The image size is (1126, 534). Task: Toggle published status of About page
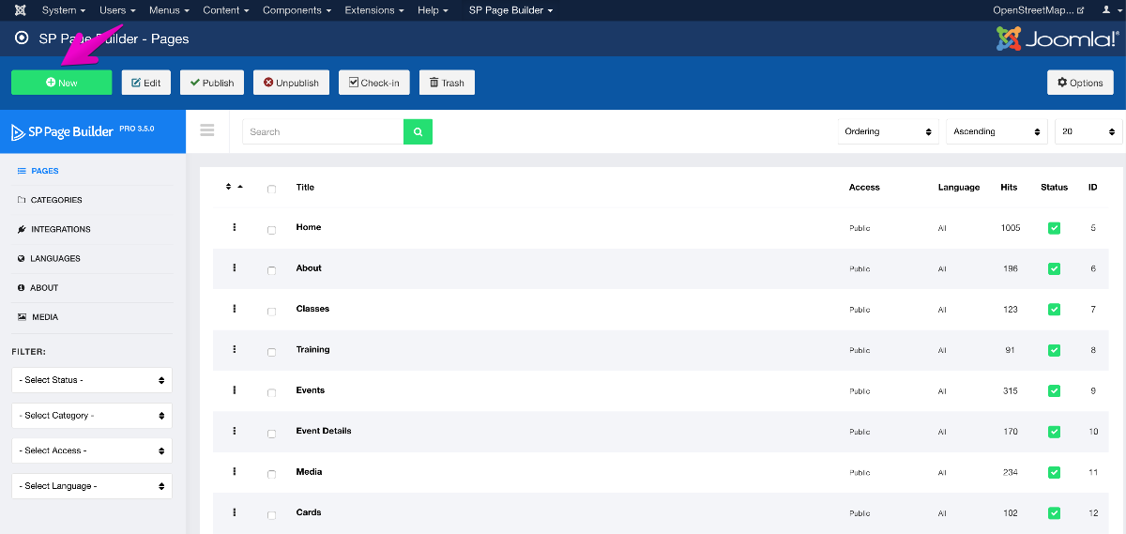[x=1054, y=268]
